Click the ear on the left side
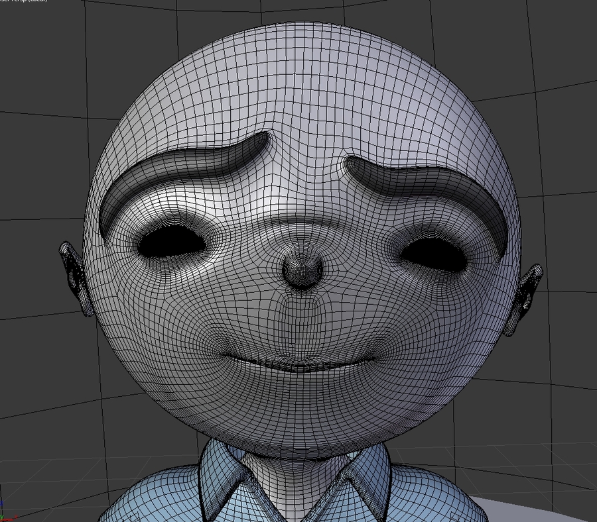Image resolution: width=597 pixels, height=522 pixels. (77, 279)
